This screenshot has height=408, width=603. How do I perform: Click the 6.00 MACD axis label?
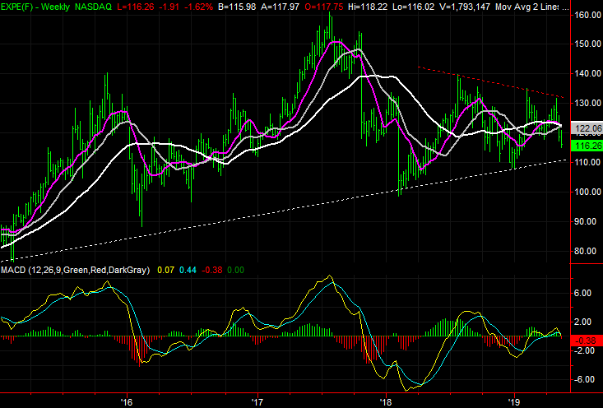(583, 293)
